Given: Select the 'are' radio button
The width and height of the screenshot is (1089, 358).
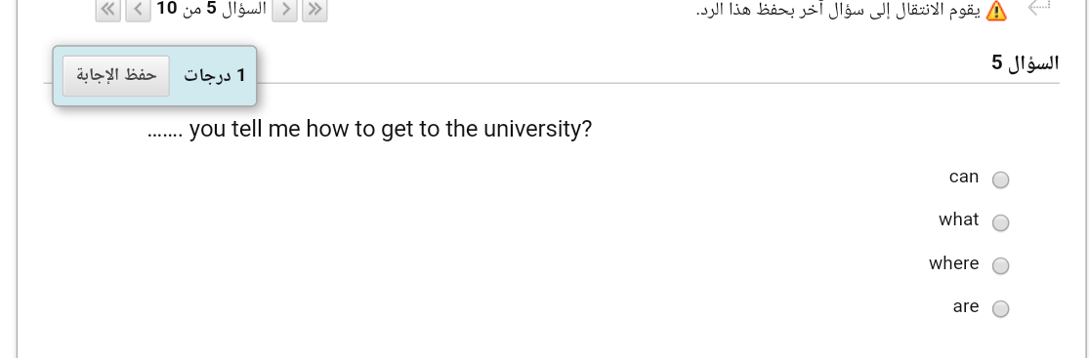Looking at the screenshot, I should click(x=1000, y=309).
